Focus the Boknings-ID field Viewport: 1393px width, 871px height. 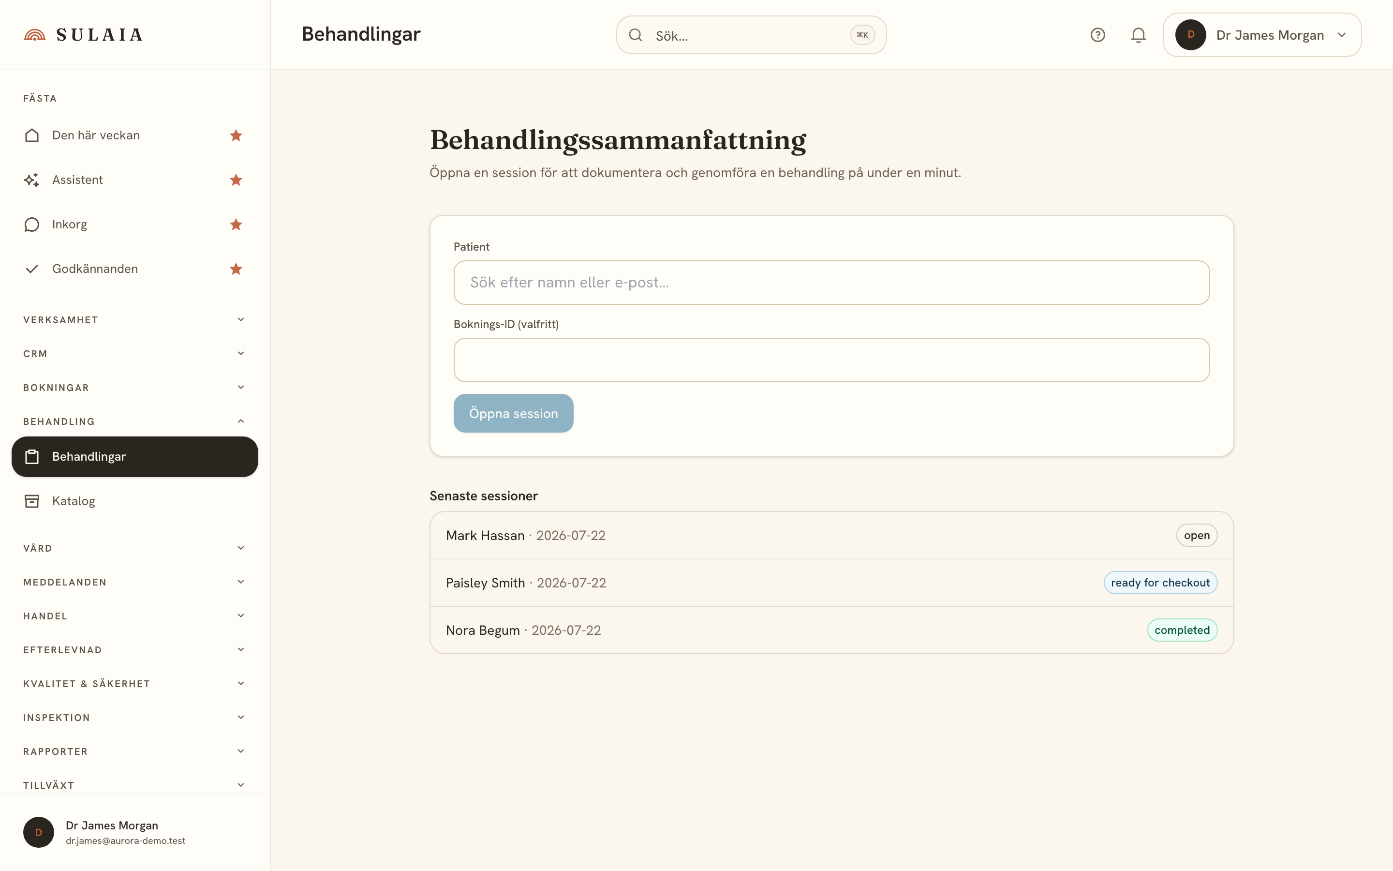pos(832,360)
